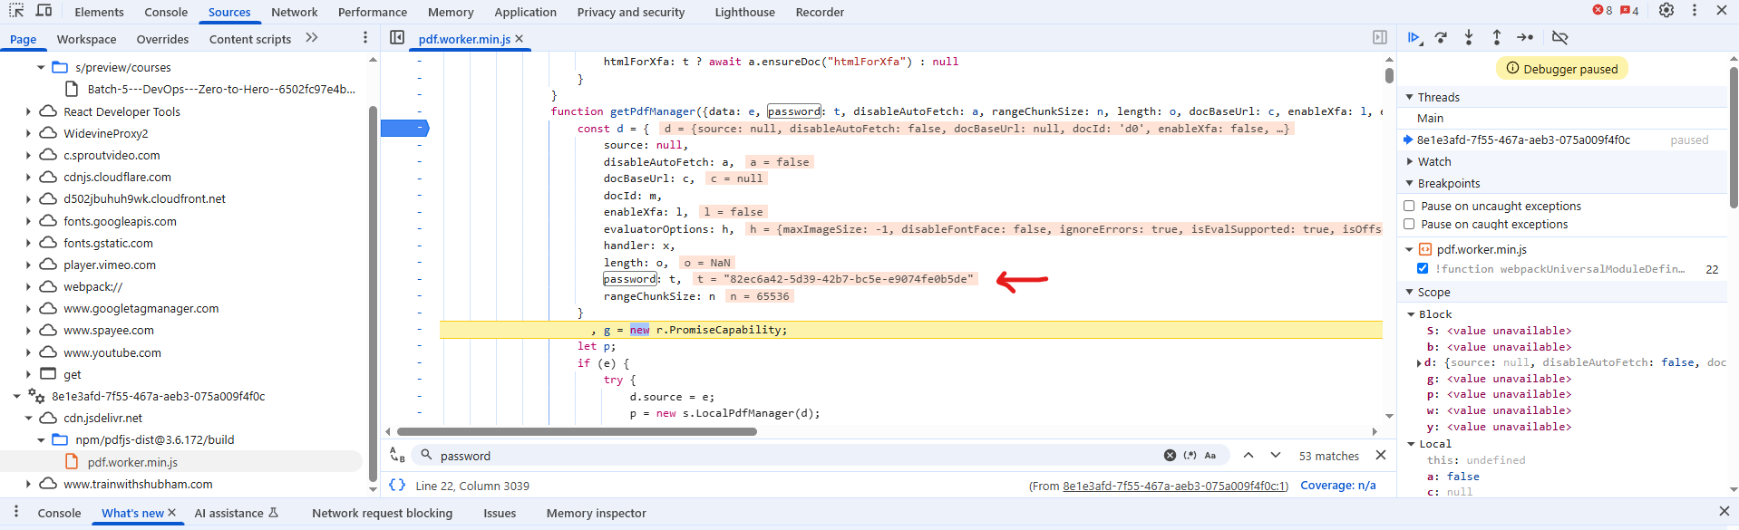This screenshot has height=530, width=1739.
Task: Click the Coverage: n/a link
Action: pos(1338,486)
